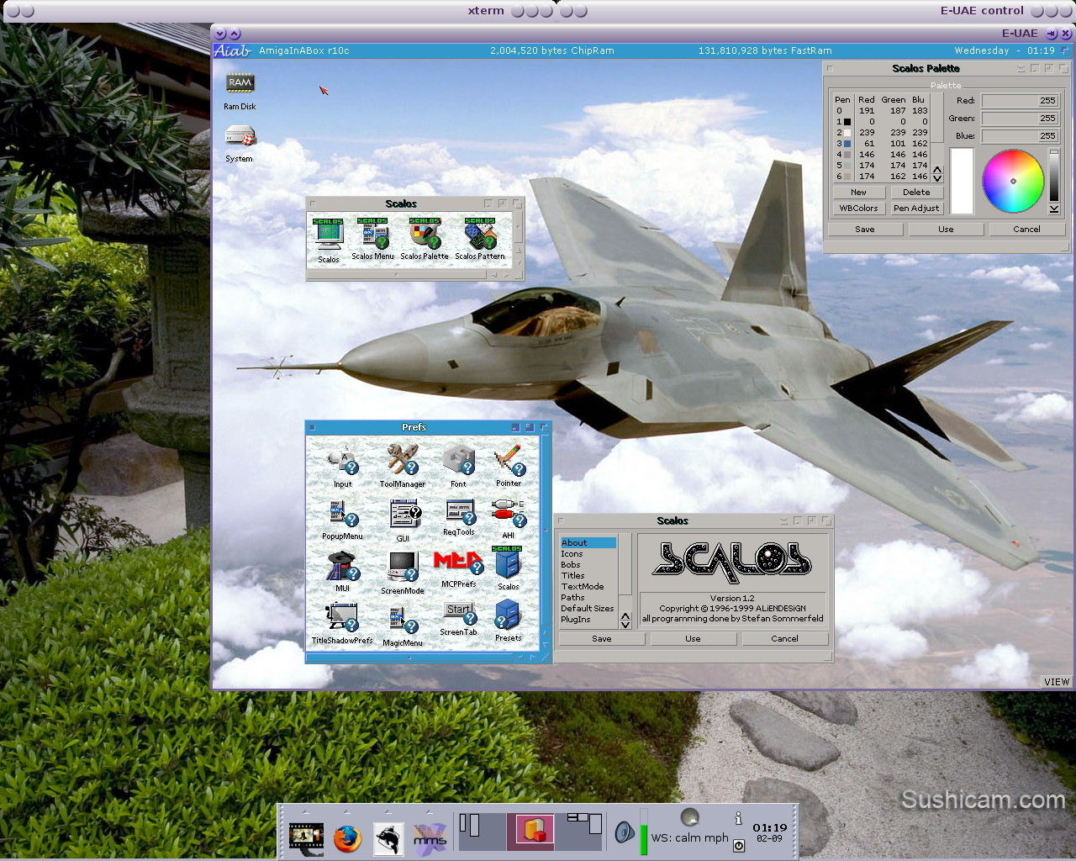This screenshot has width=1076, height=861.
Task: Select Paths in Scalos prefs list
Action: pos(588,598)
